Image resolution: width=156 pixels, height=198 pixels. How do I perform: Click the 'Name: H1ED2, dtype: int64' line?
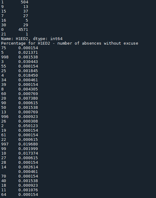pyautogui.click(x=32, y=39)
